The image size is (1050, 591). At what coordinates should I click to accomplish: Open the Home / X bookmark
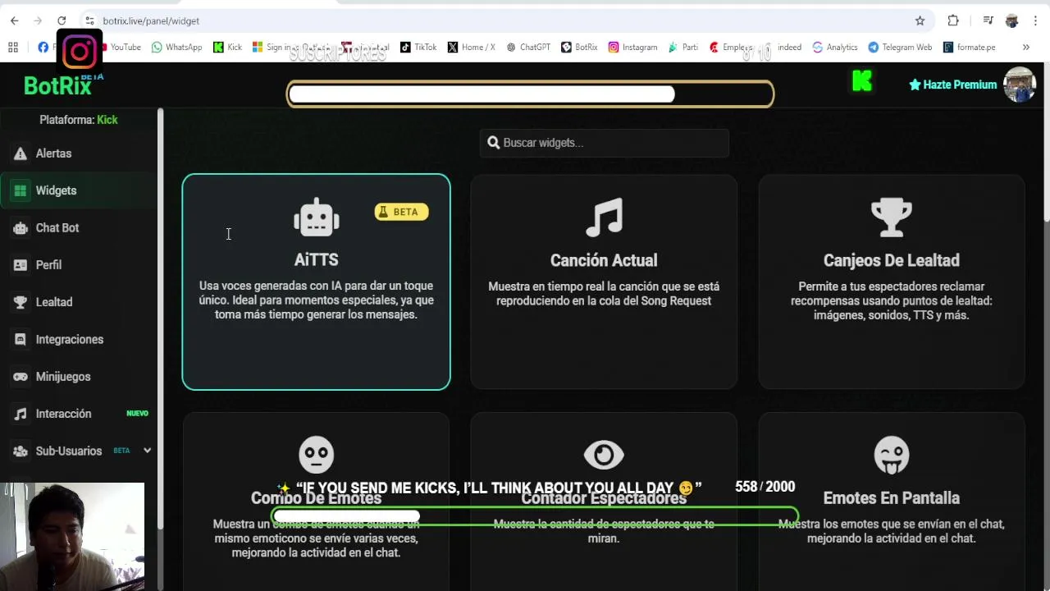click(x=472, y=48)
